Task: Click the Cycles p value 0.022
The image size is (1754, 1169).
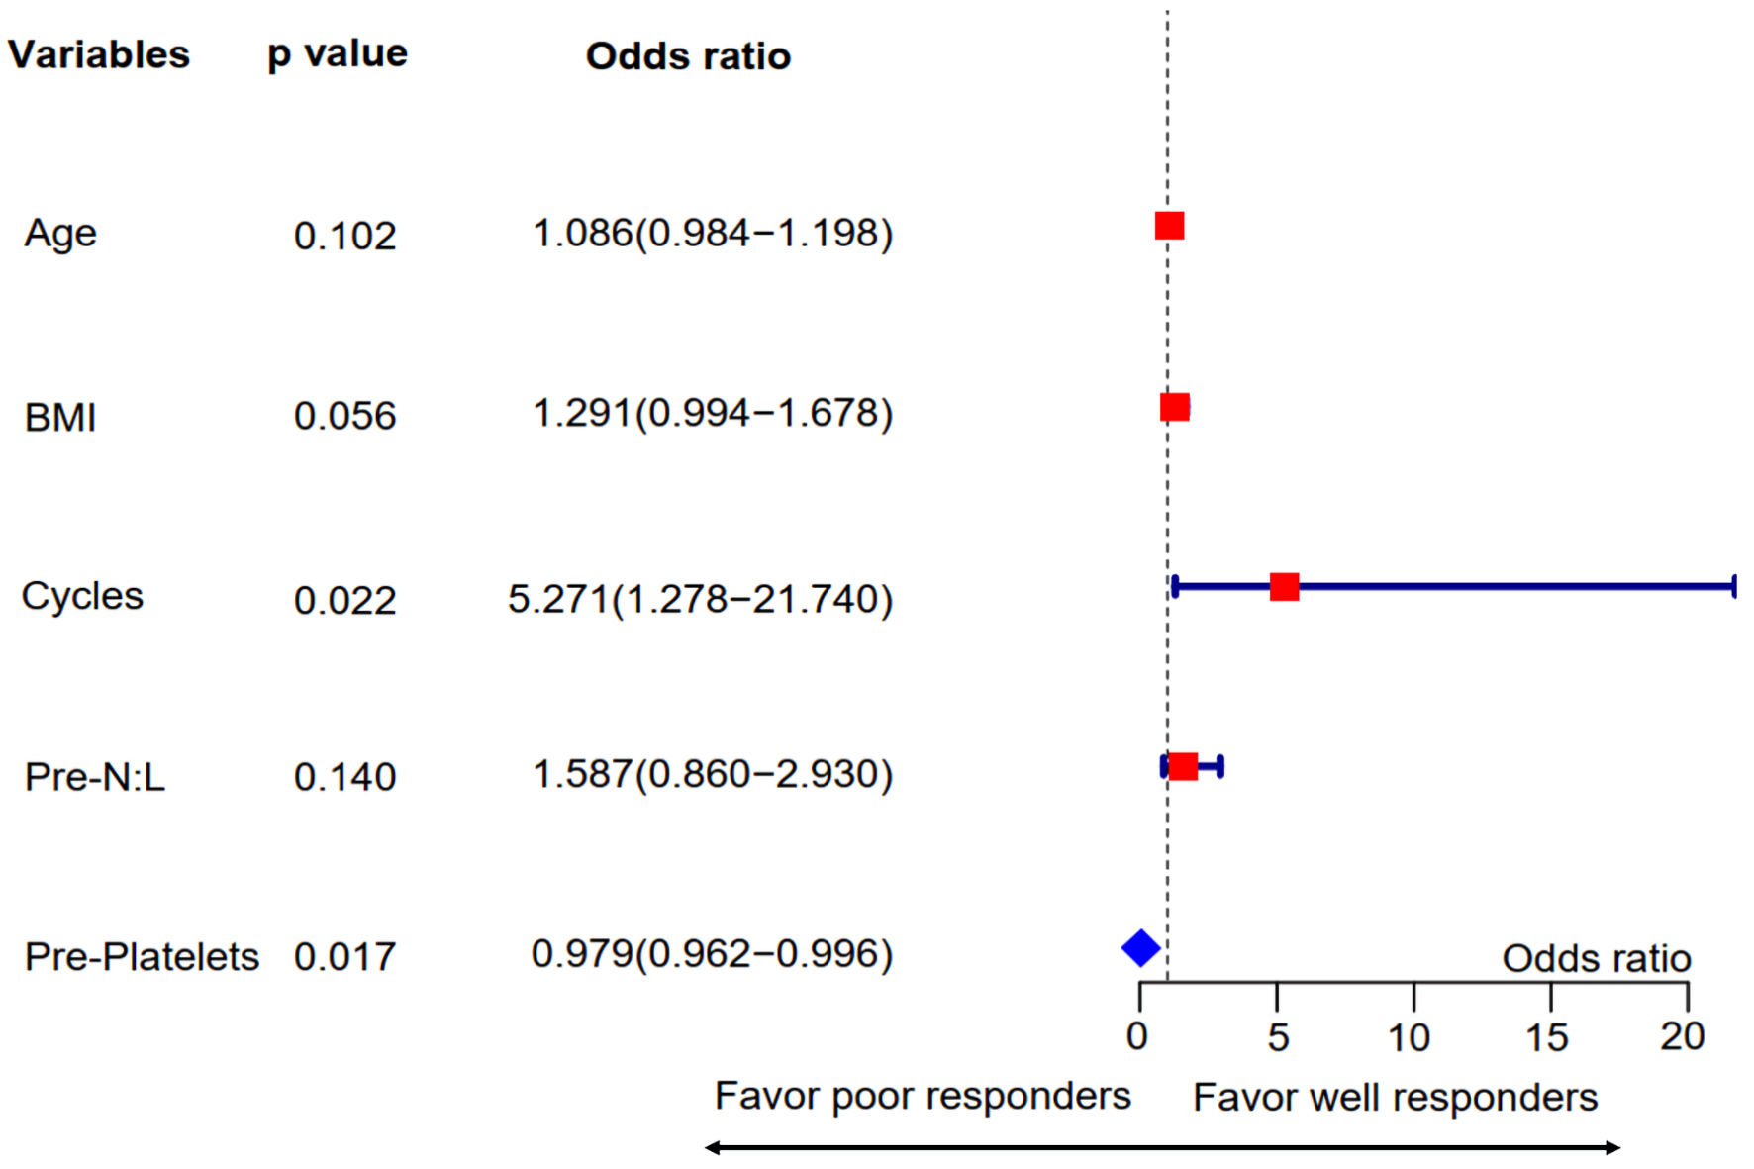Action: 344,600
